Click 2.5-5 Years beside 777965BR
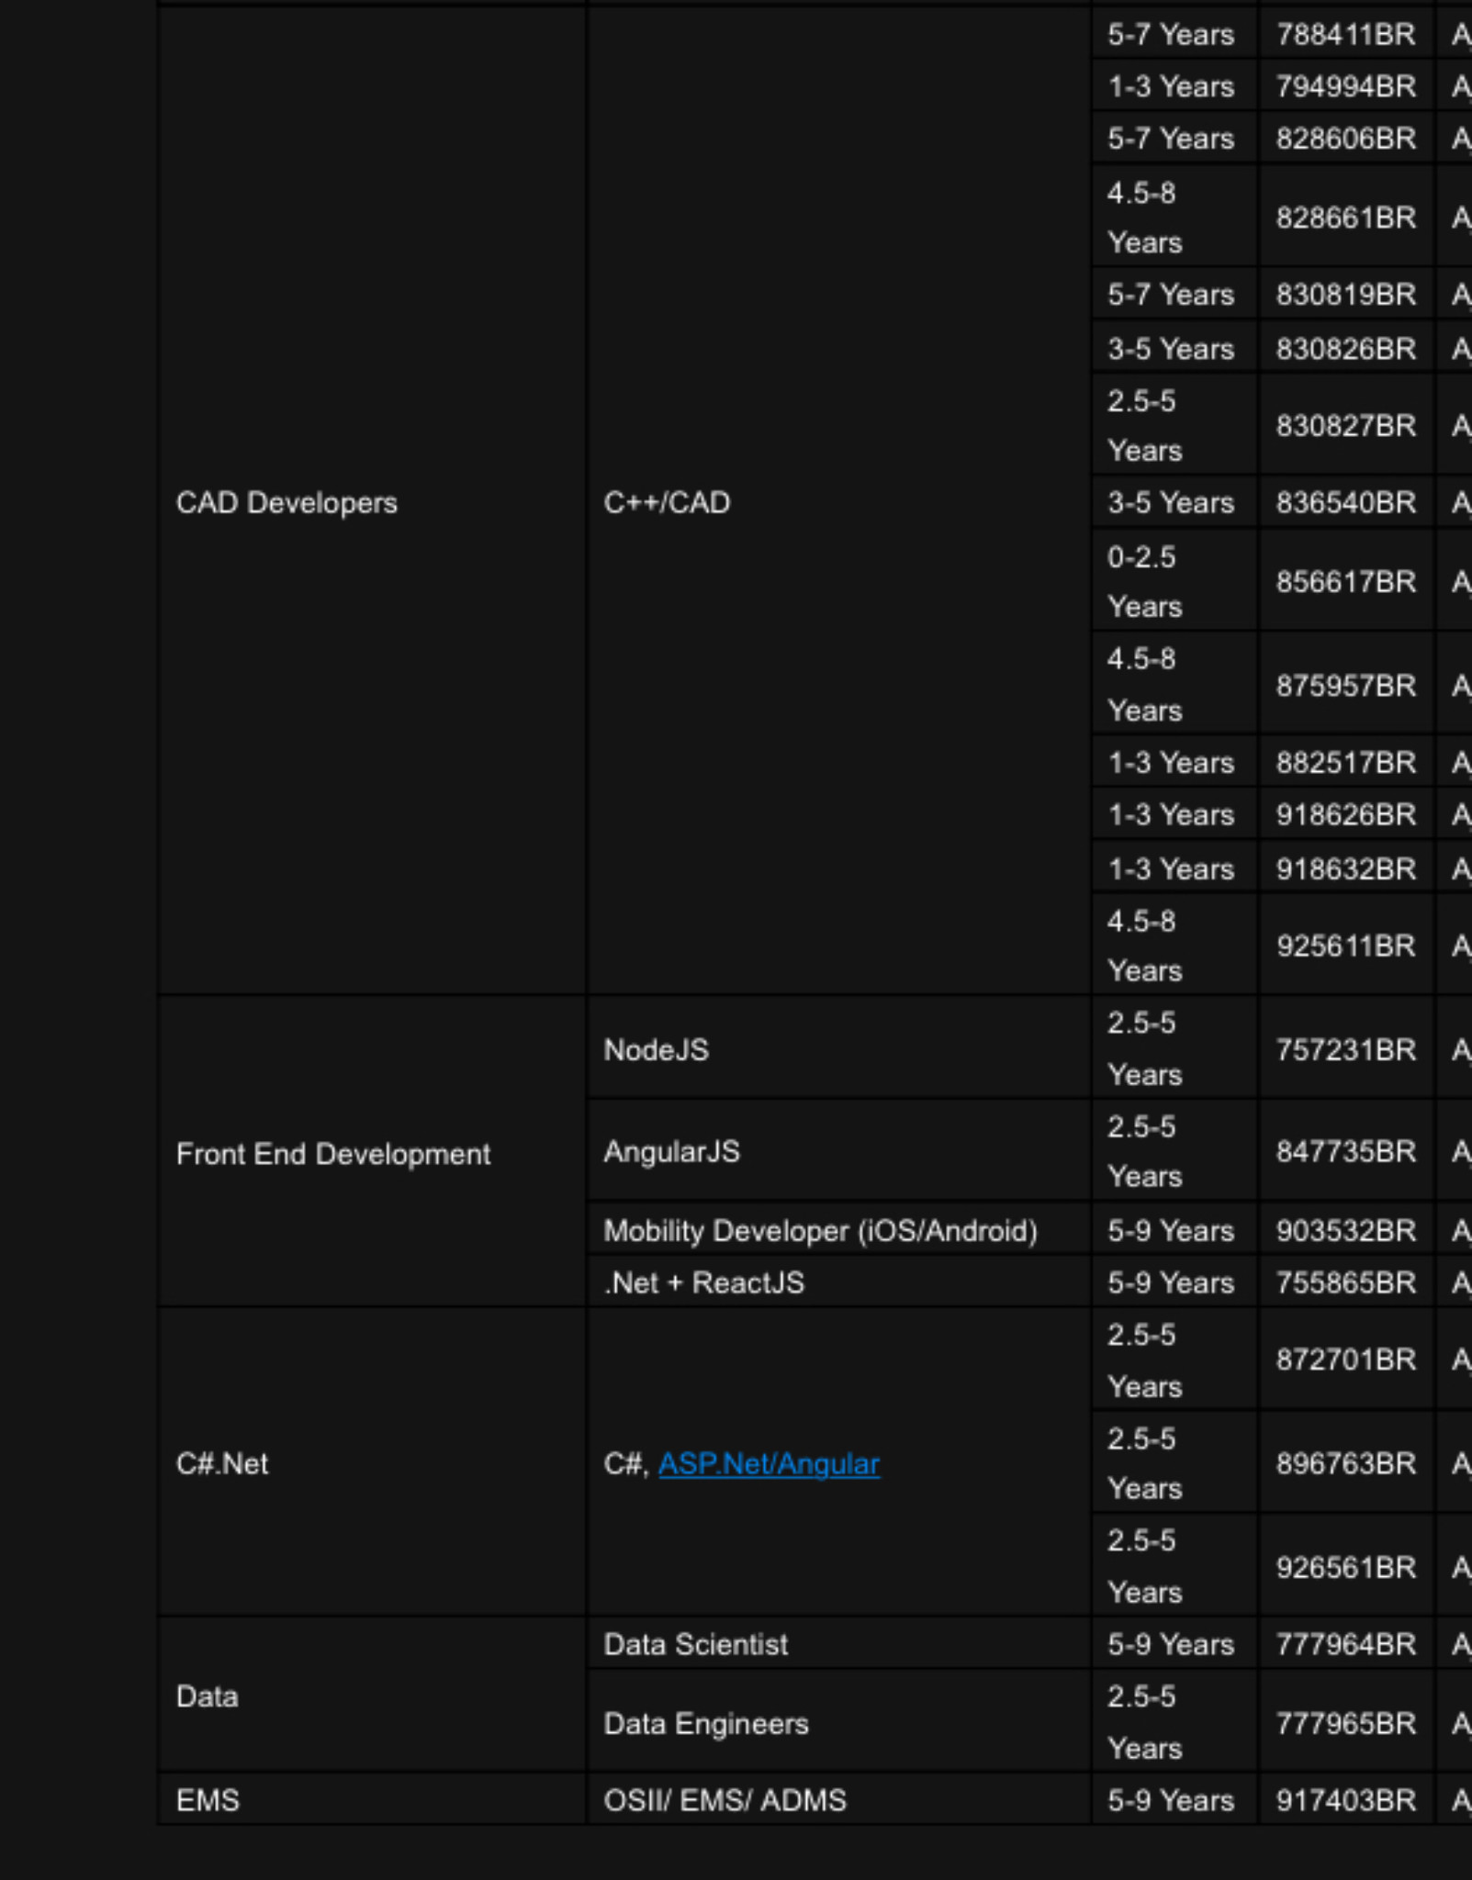1472x1880 pixels. tap(1174, 1722)
